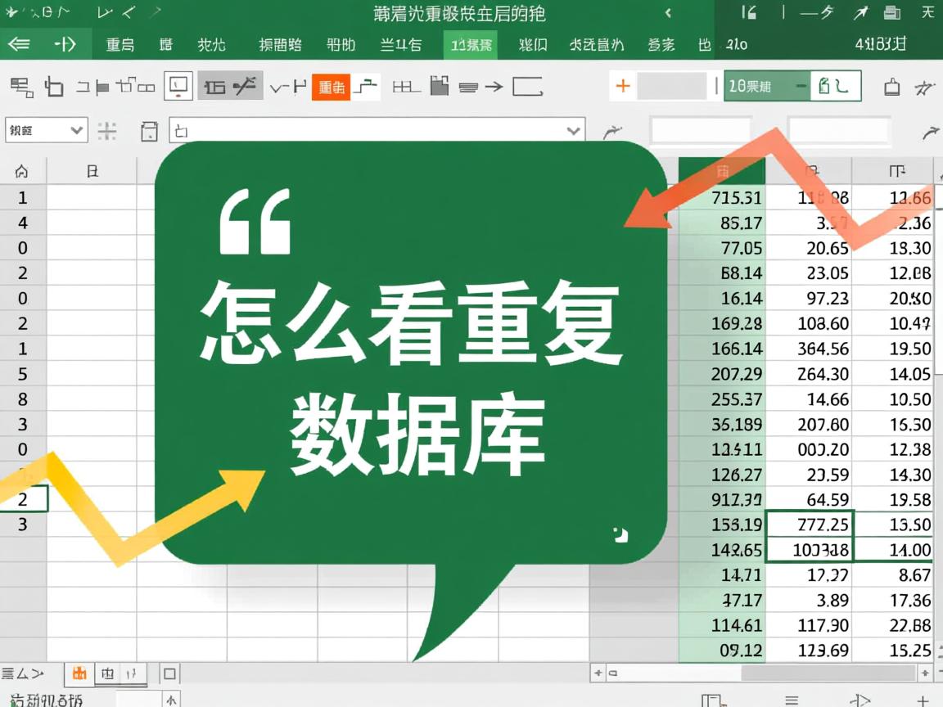Select the orange highlighted duplicate-removal tool

coord(331,86)
